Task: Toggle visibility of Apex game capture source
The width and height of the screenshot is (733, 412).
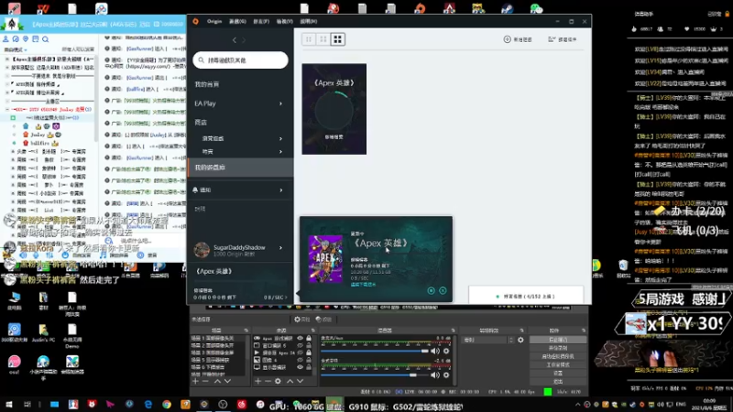Action: pyautogui.click(x=301, y=338)
